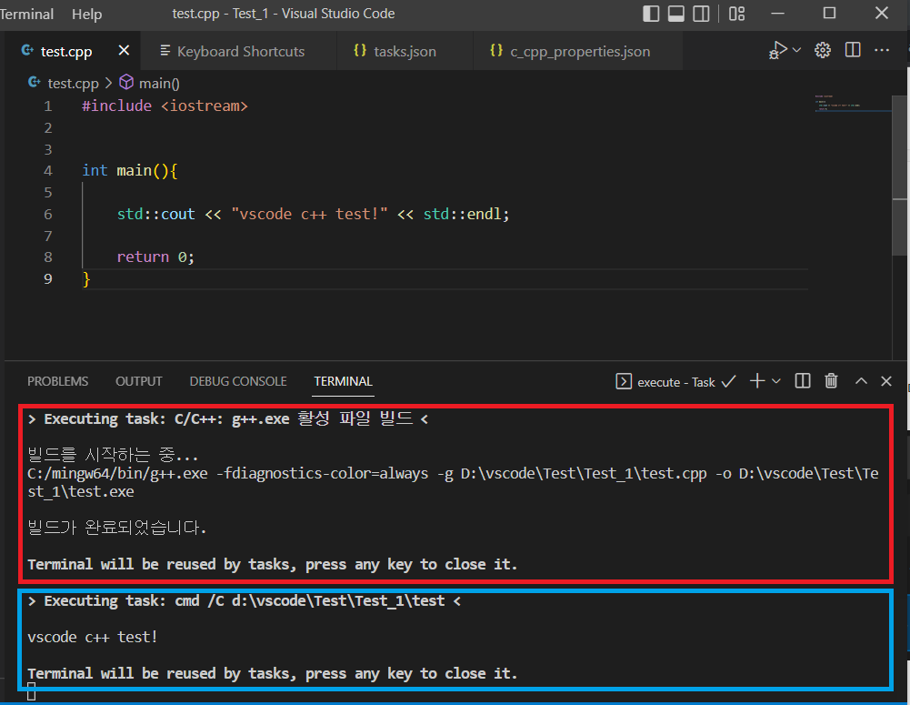Select the TERMINAL panel tab
Image resolution: width=910 pixels, height=705 pixels.
[343, 381]
